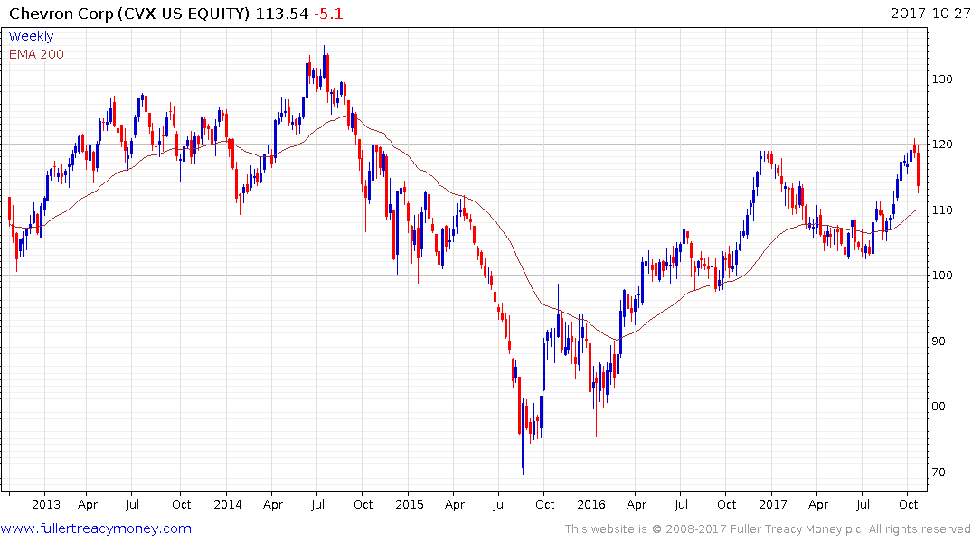This screenshot has width=972, height=542.
Task: Select the chart title 'Chevron Corp (CVX US EQUITY)'
Action: coord(129,14)
